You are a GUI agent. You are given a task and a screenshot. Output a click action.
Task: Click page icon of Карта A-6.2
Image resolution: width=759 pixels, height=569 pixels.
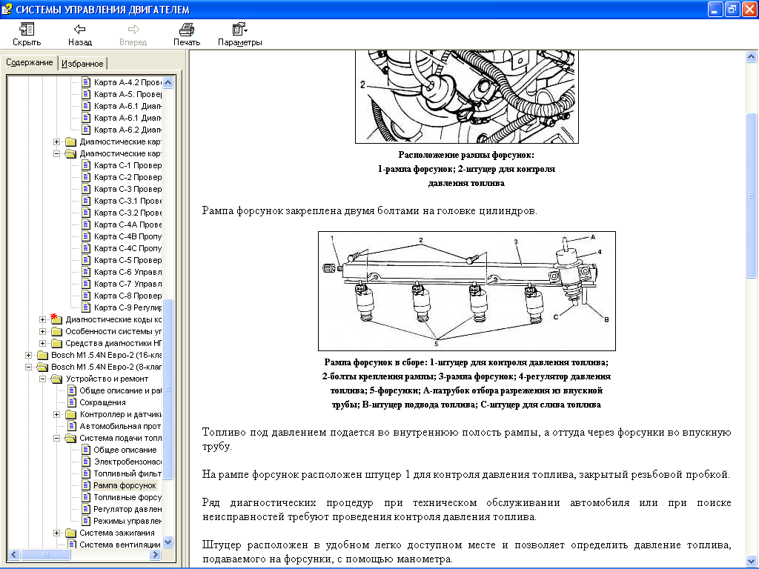pos(86,130)
